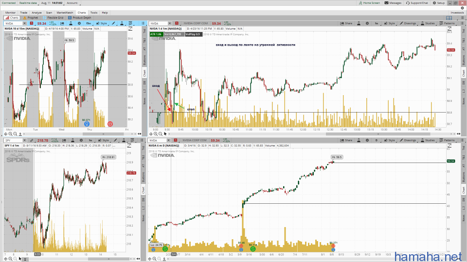Screen dimensions: 467x262
Task: Open chart settings gear in the NVDA 1m chart
Action: (367, 23)
